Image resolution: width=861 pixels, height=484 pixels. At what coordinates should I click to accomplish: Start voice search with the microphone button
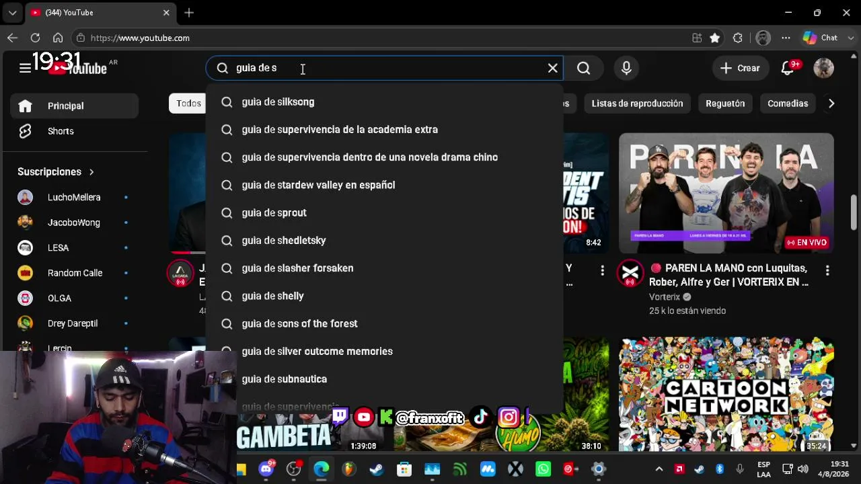(x=626, y=68)
